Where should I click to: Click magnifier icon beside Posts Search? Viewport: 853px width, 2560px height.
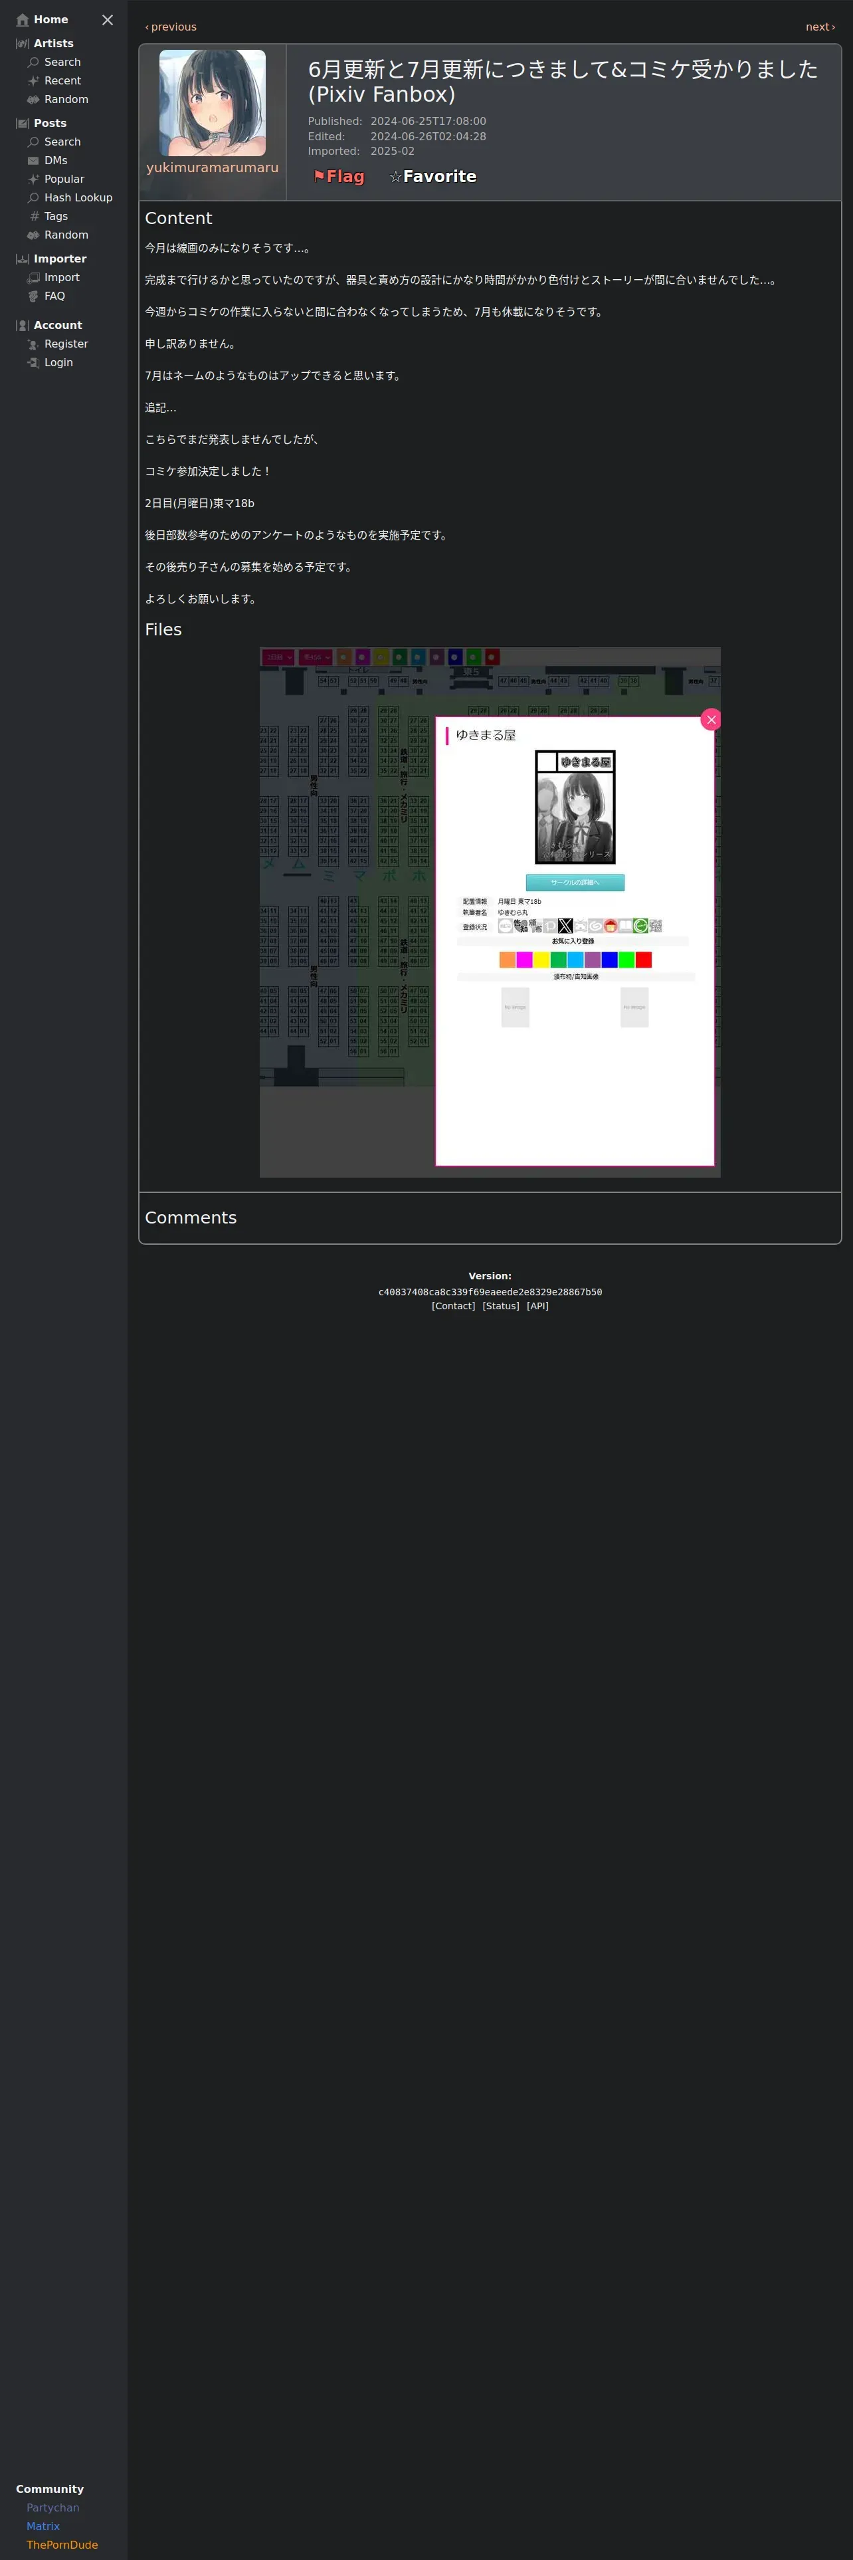click(33, 141)
